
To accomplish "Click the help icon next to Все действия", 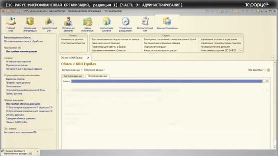I will click(268, 70).
